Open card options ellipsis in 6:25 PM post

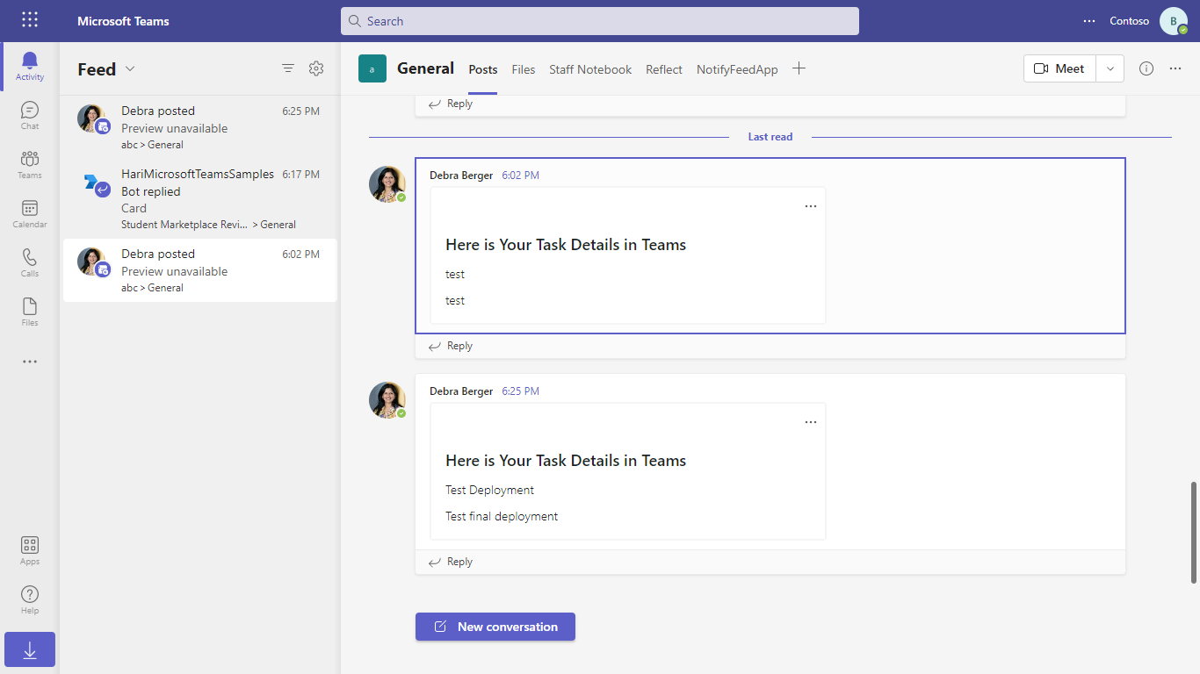(x=811, y=422)
